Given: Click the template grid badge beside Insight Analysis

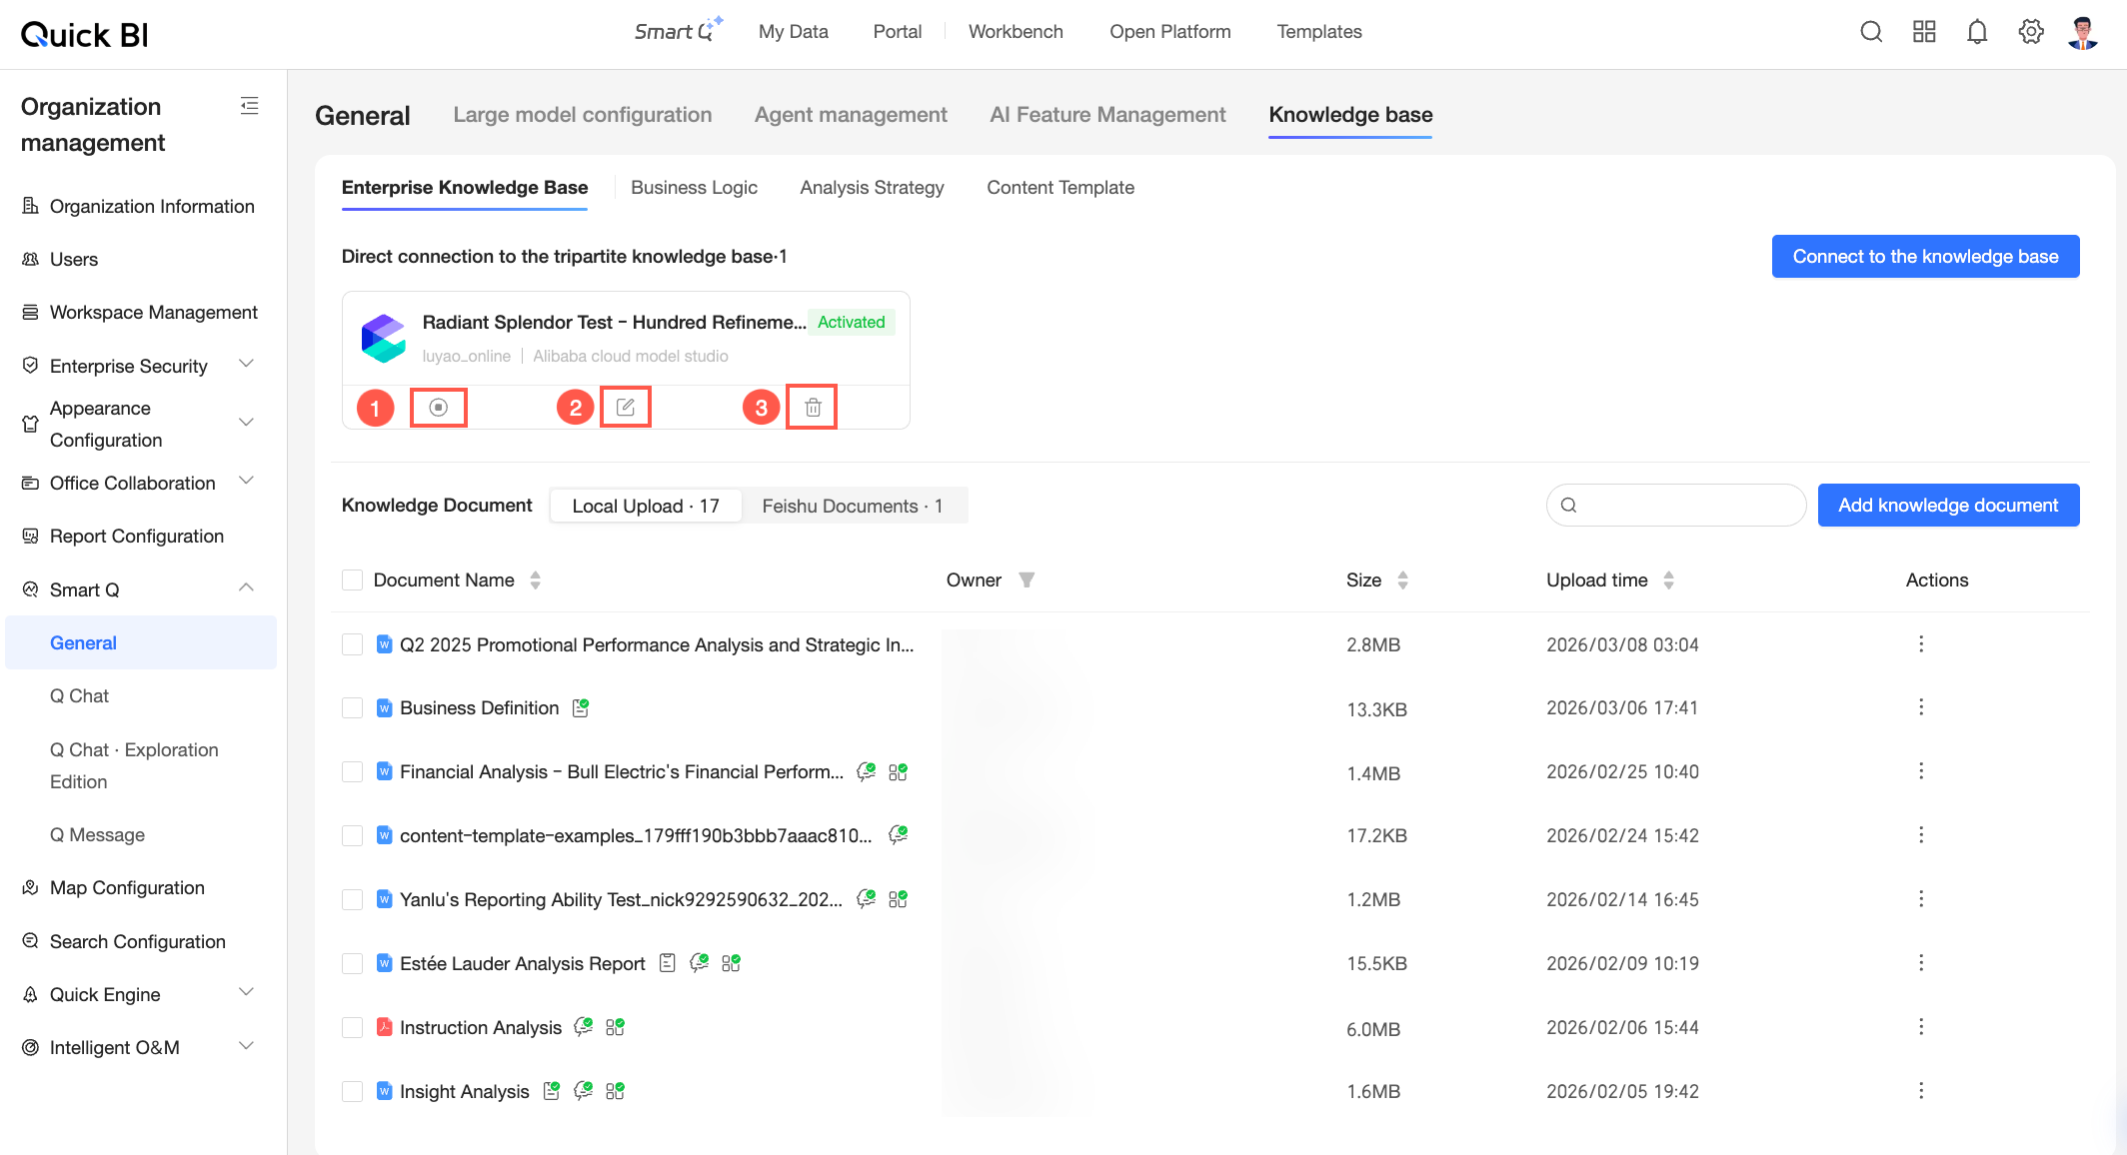Looking at the screenshot, I should coord(616,1091).
